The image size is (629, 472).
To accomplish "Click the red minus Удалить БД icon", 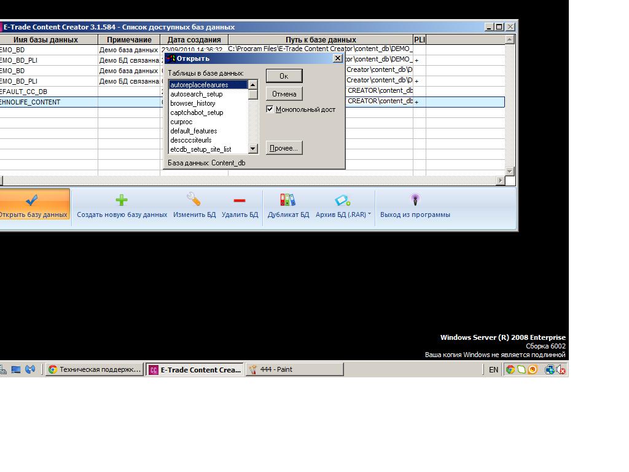I will [x=240, y=200].
